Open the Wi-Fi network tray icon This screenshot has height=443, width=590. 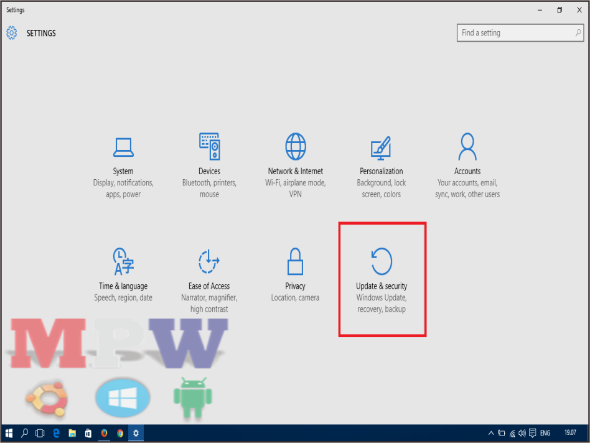click(512, 433)
